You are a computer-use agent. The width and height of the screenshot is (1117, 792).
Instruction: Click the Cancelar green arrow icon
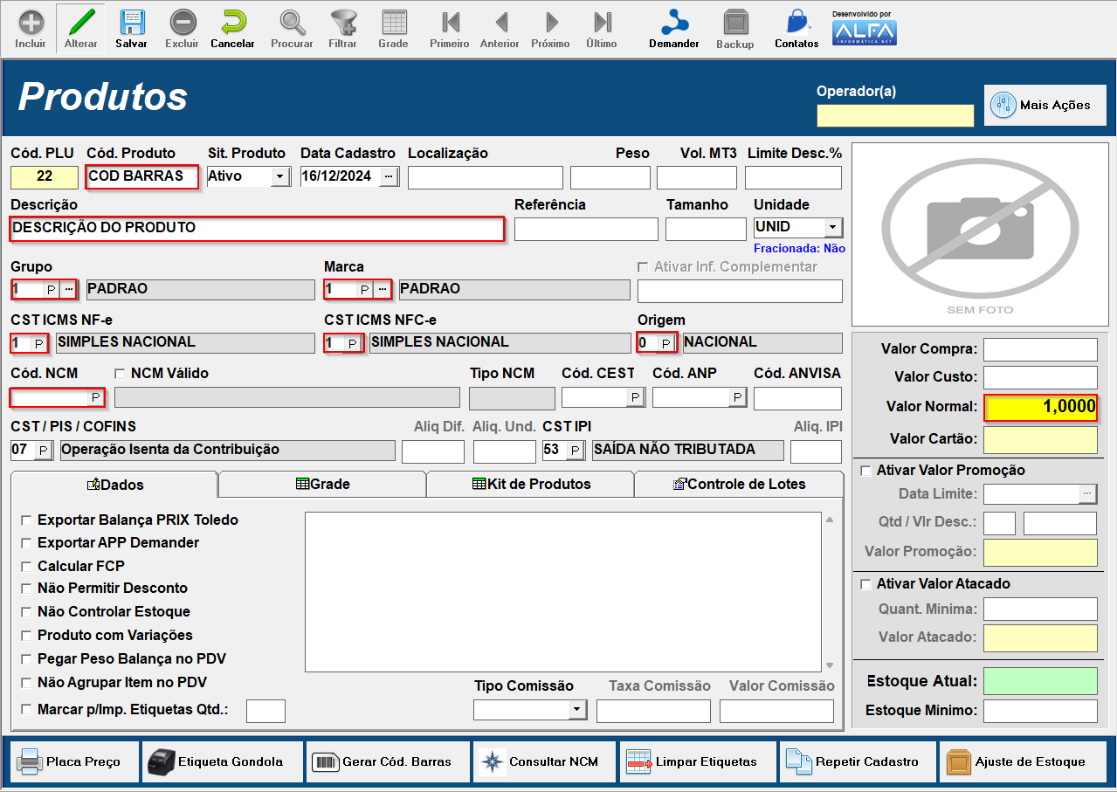tap(232, 27)
